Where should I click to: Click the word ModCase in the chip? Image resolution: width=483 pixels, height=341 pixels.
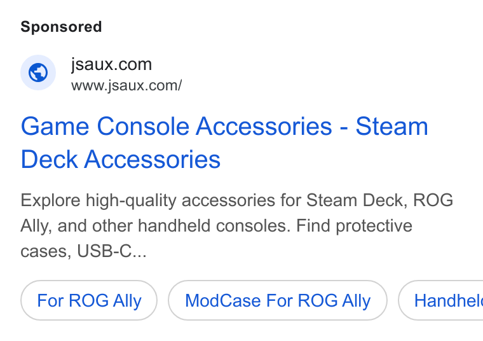(222, 300)
